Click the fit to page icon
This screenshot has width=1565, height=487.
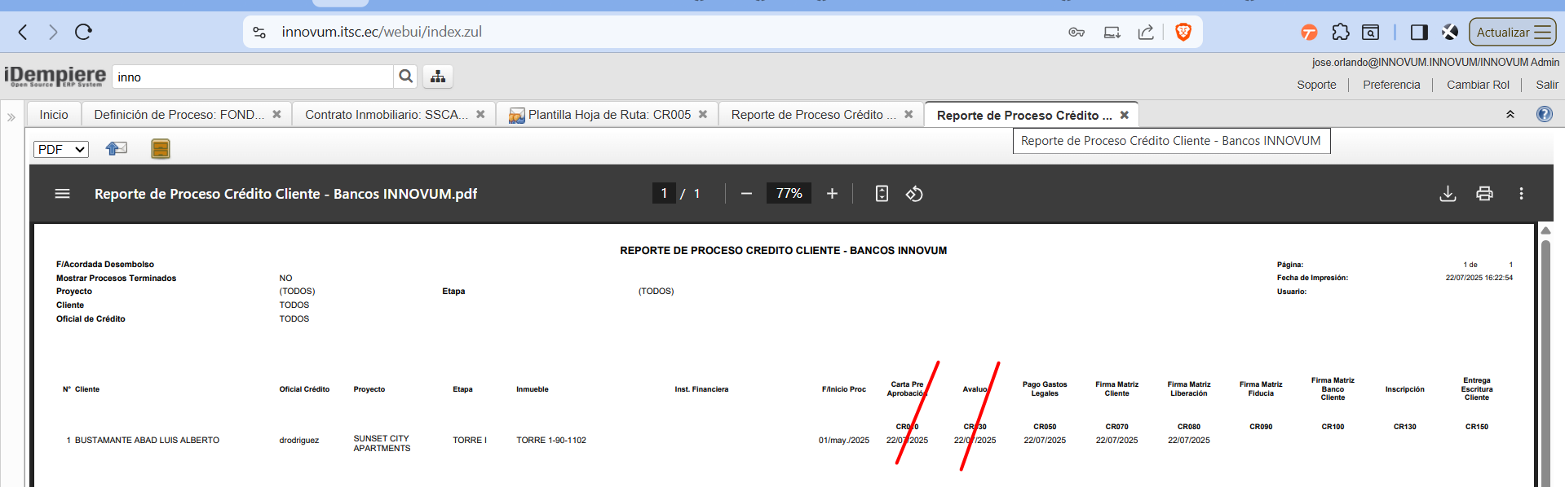882,194
